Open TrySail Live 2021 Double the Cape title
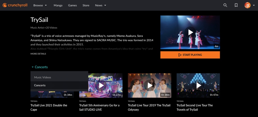The image size is (258, 117). [49, 107]
